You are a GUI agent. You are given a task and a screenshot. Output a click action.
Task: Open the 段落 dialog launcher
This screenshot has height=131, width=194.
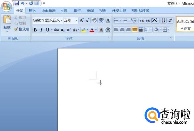(x=172, y=38)
